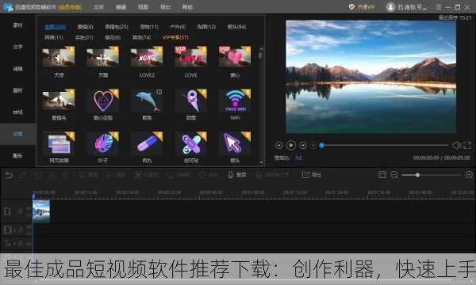
Task: Click the text track T icon
Action: click(x=7, y=243)
